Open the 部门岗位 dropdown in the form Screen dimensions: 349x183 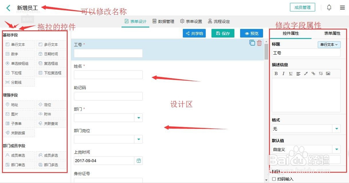click(x=139, y=139)
